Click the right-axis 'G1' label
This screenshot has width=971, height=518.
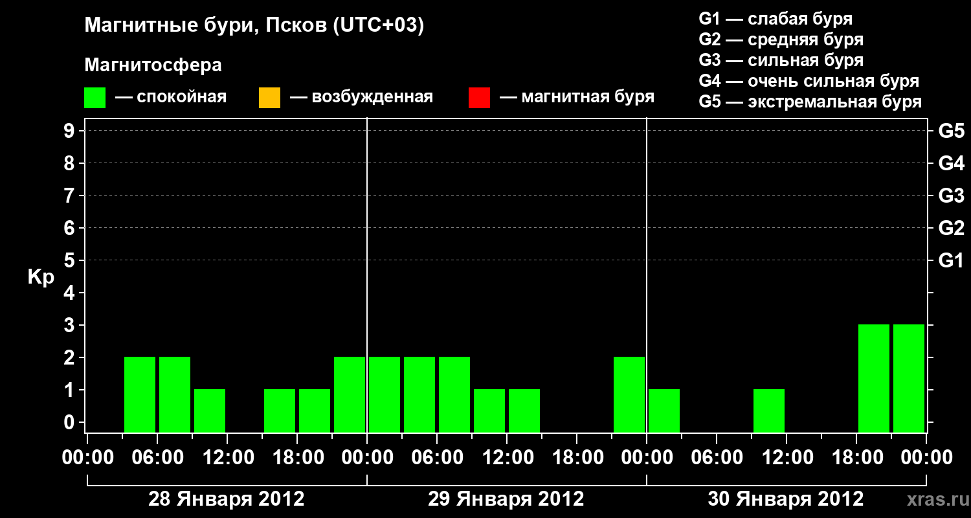(951, 260)
